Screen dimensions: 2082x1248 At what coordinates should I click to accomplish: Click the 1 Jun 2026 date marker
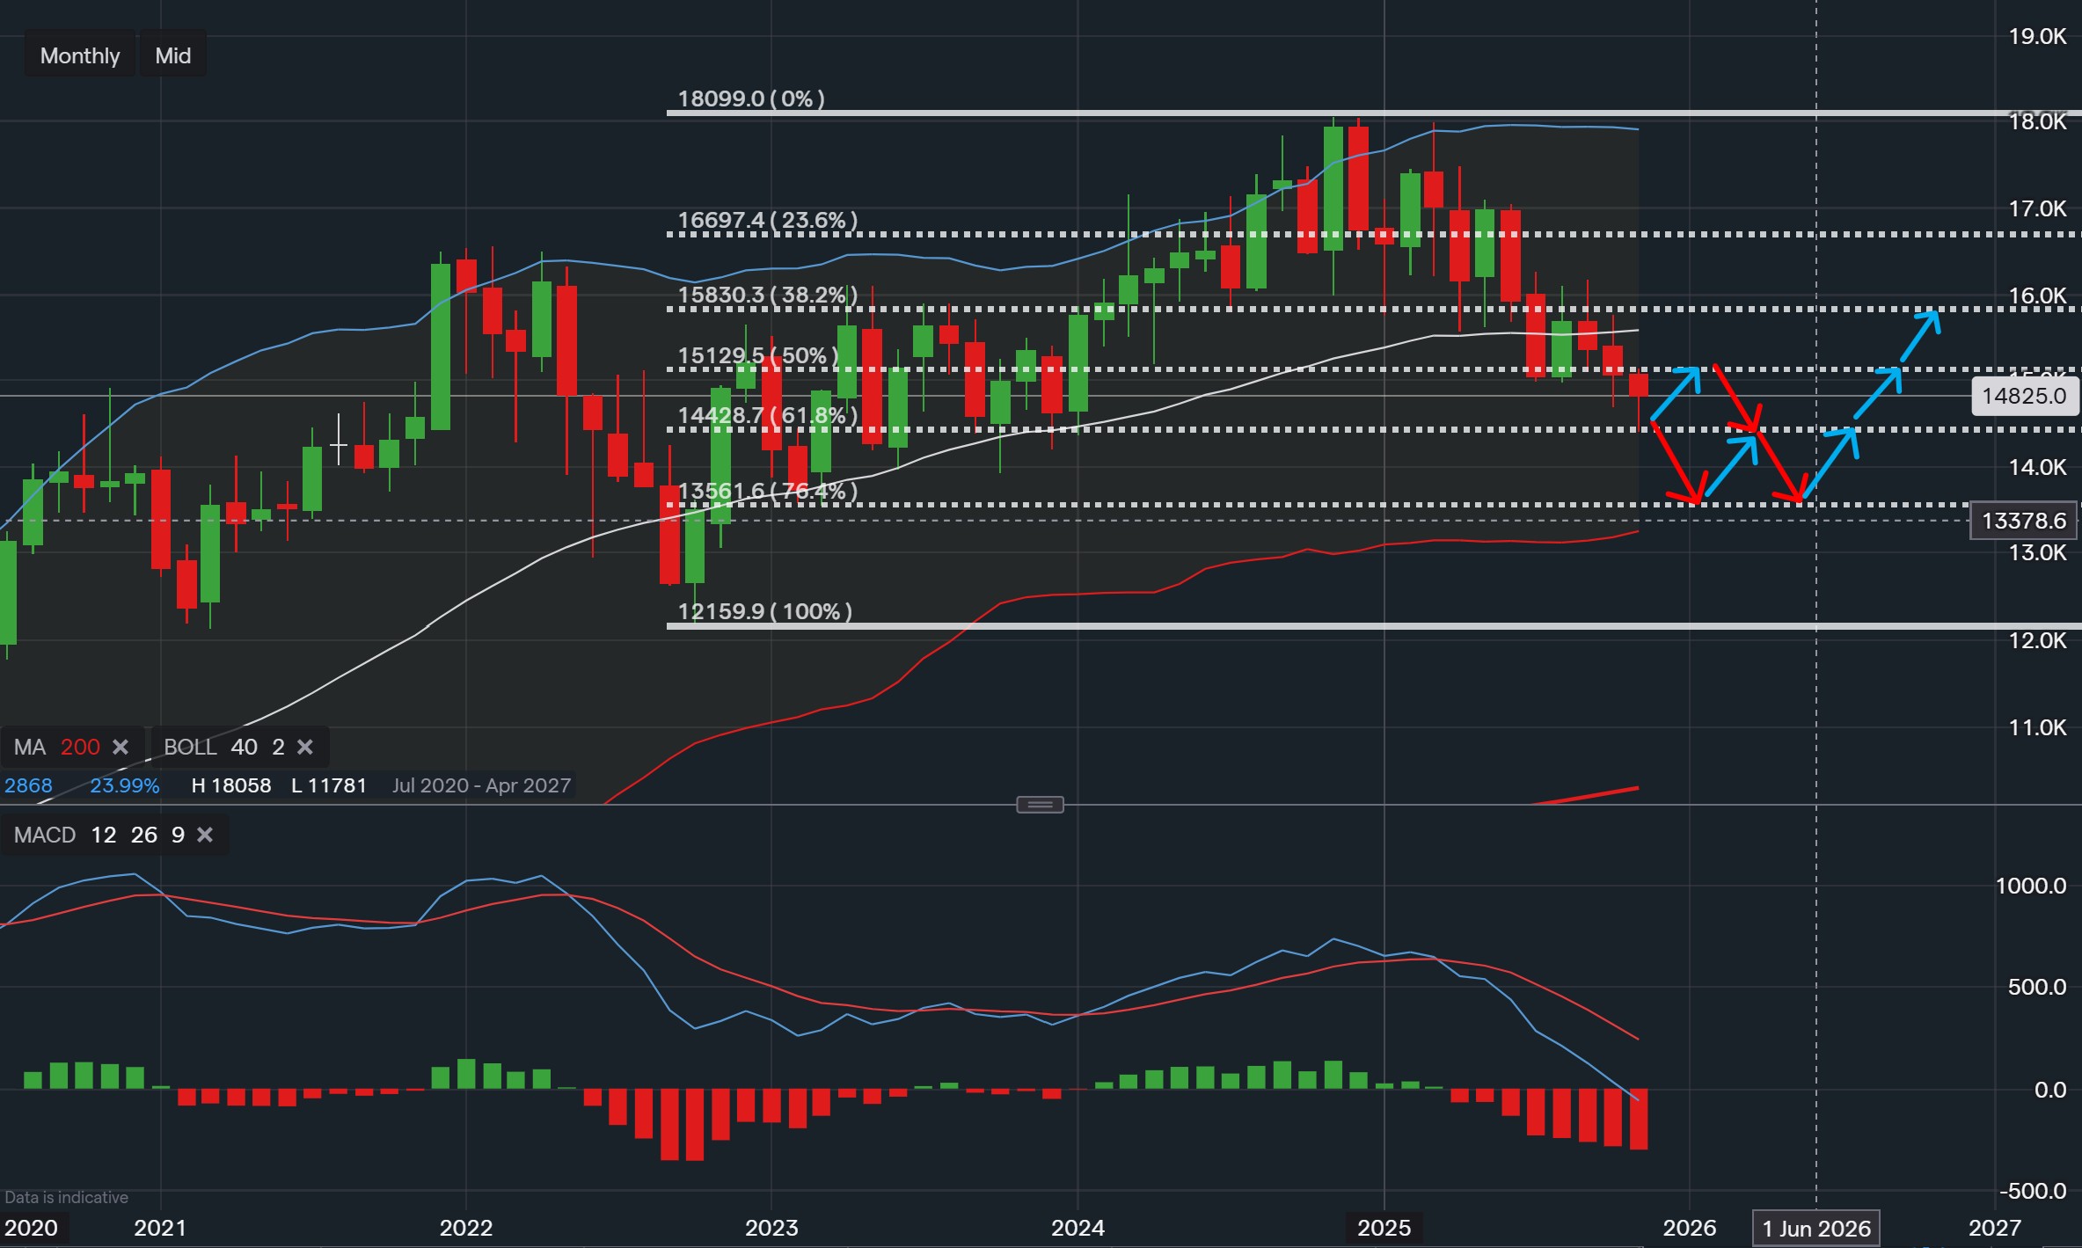tap(1816, 1228)
